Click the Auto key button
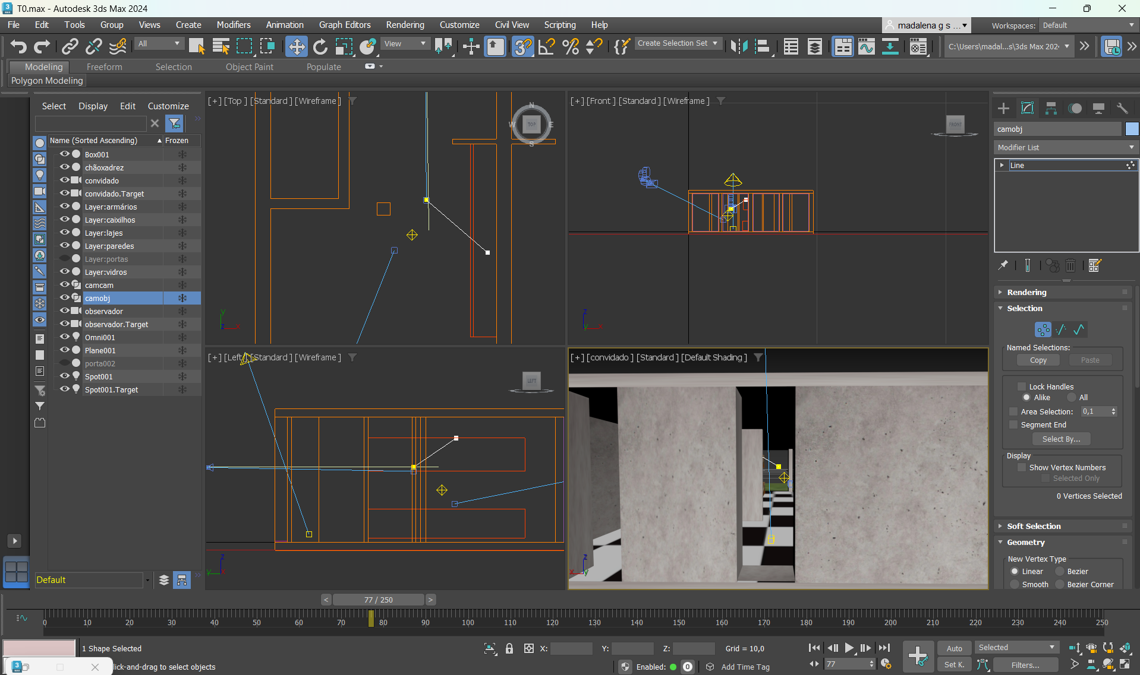The width and height of the screenshot is (1140, 675). pyautogui.click(x=954, y=648)
